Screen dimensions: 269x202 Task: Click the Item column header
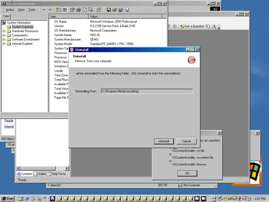[x=69, y=17]
